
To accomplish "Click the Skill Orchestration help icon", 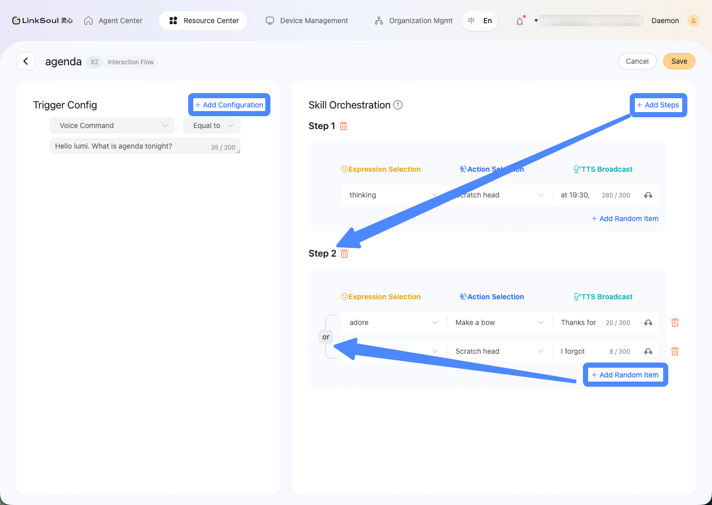I will click(398, 105).
